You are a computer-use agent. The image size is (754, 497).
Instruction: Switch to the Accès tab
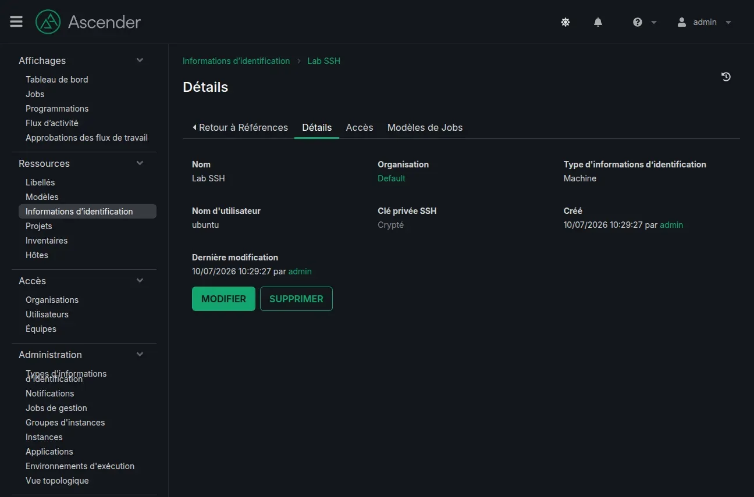(360, 127)
